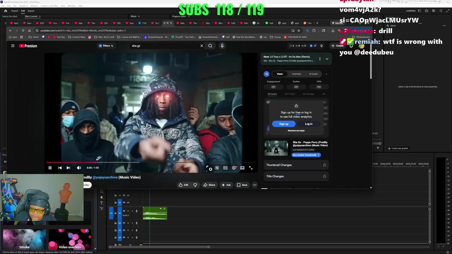Select the green audio clip in timeline
Screen dimensions: 452x254
coord(155,213)
